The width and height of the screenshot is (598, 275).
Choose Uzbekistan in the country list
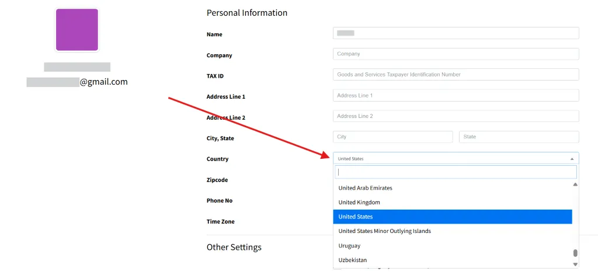(x=353, y=260)
